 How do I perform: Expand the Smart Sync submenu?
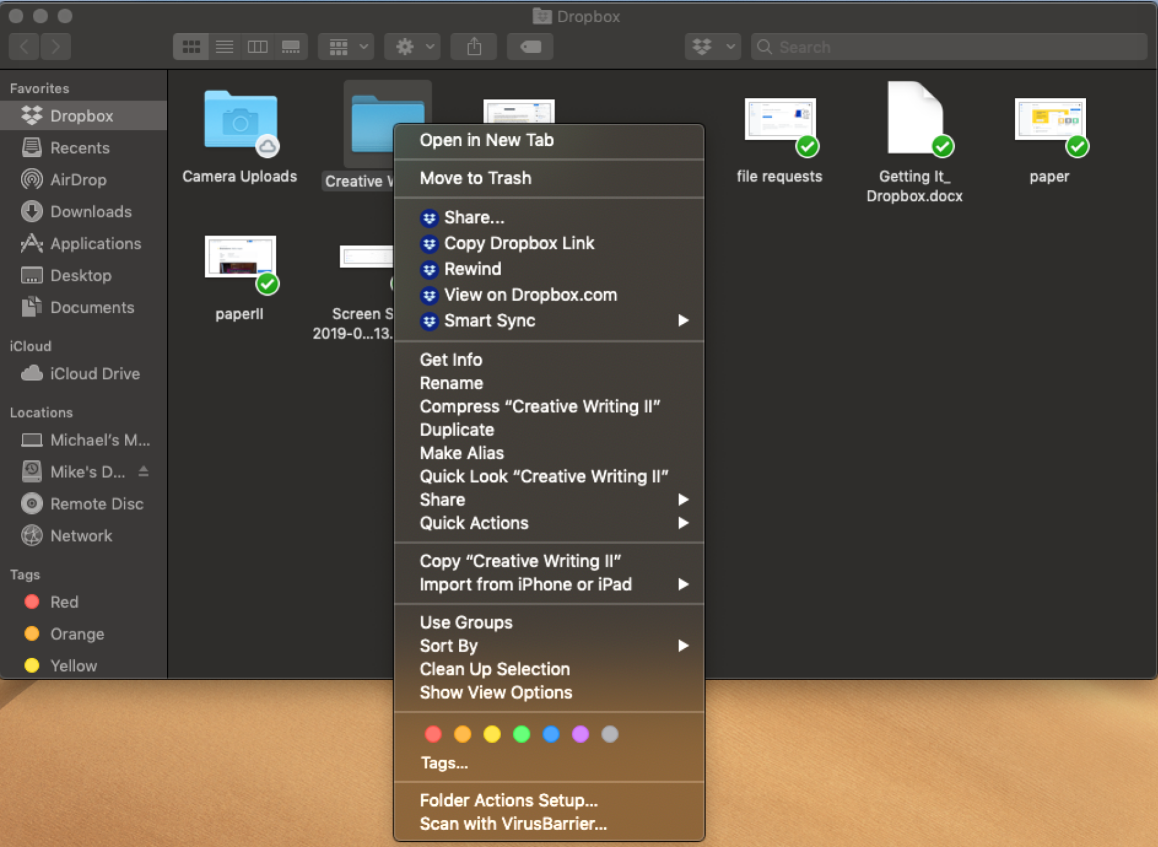click(549, 320)
